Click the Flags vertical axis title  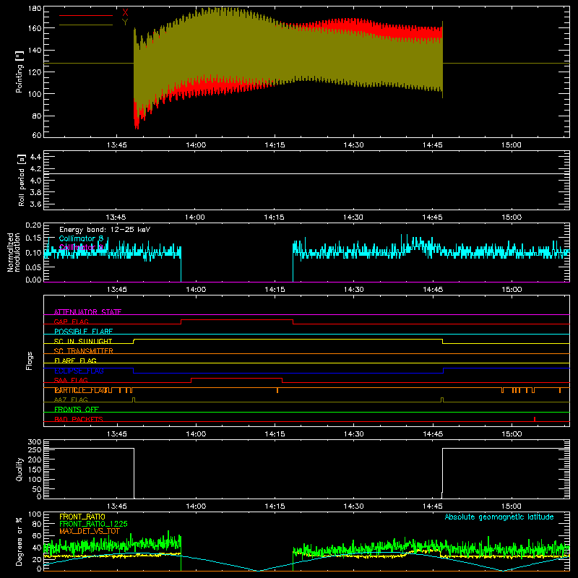click(29, 361)
